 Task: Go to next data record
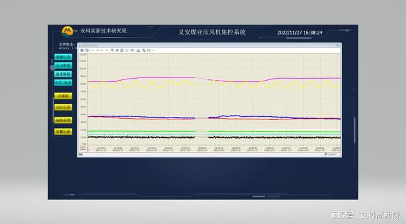tap(101, 50)
